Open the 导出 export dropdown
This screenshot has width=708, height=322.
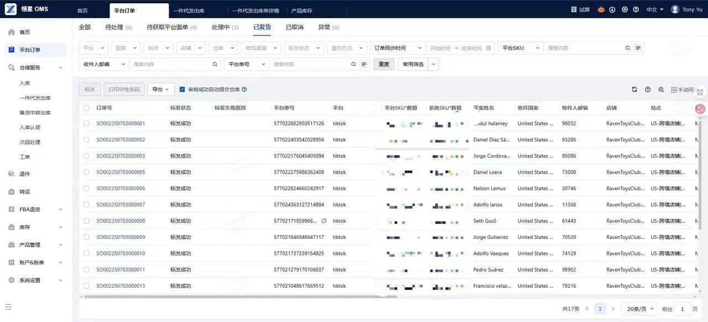161,89
